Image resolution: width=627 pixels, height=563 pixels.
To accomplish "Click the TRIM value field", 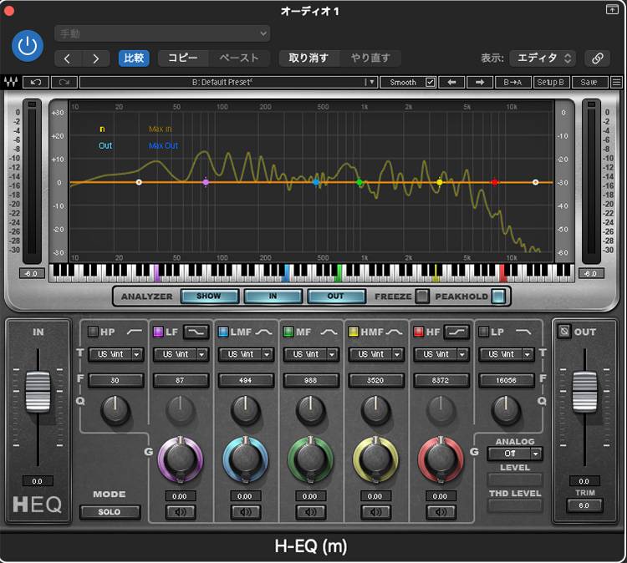I will coord(584,505).
